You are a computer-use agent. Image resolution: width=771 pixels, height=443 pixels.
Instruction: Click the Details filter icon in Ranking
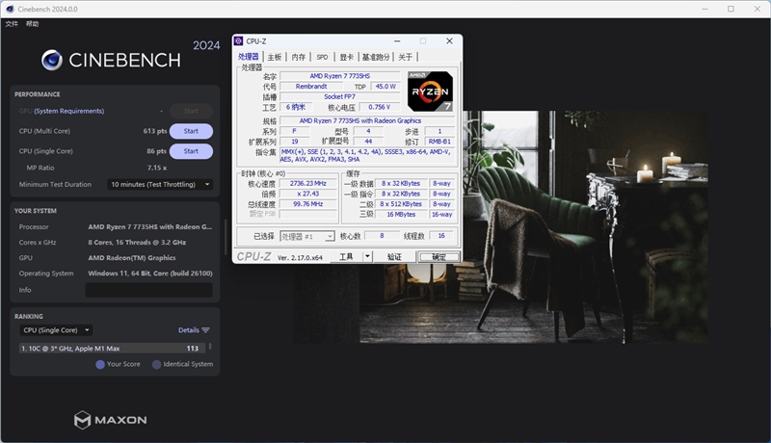tap(205, 330)
